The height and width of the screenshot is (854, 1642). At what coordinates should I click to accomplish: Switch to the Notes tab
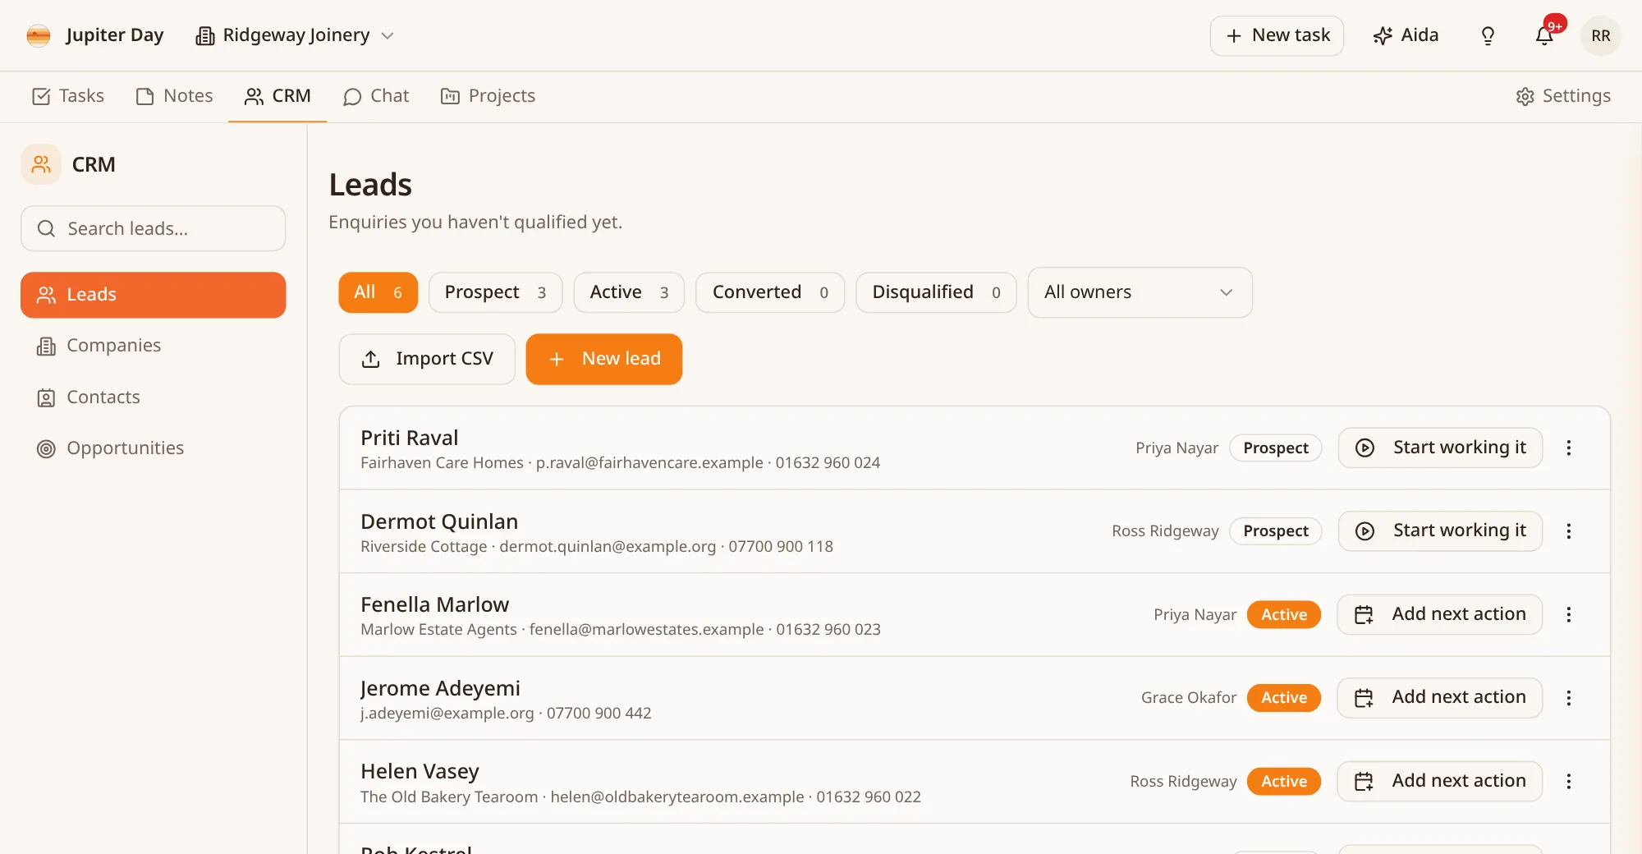click(x=175, y=96)
